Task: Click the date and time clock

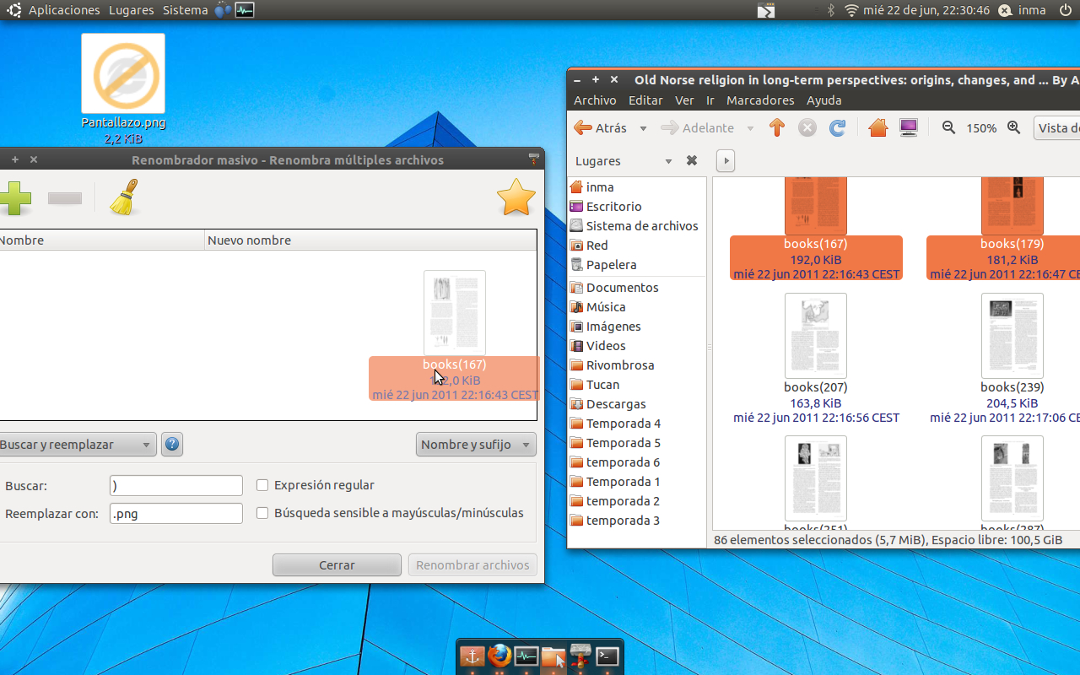Action: 926,10
